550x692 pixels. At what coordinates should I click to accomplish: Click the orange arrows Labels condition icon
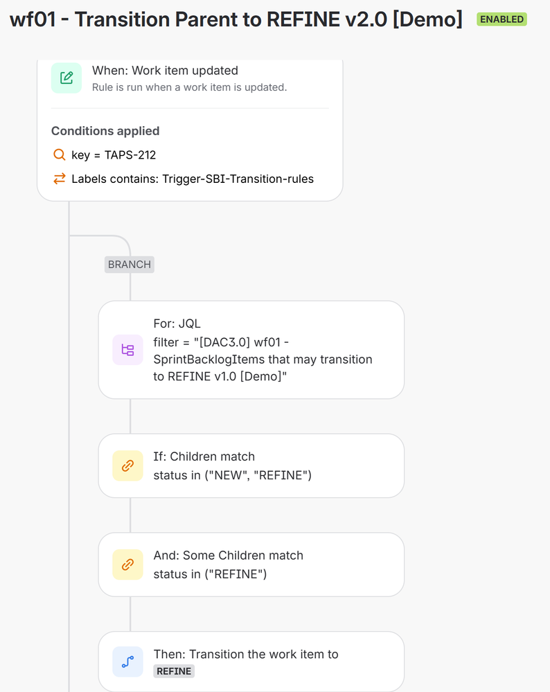click(59, 178)
